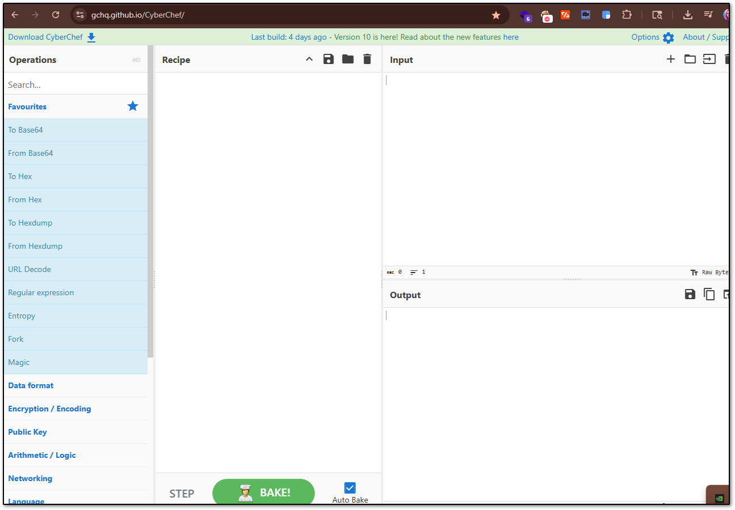Reload the browser page
The height and width of the screenshot is (510, 735).
(x=56, y=15)
